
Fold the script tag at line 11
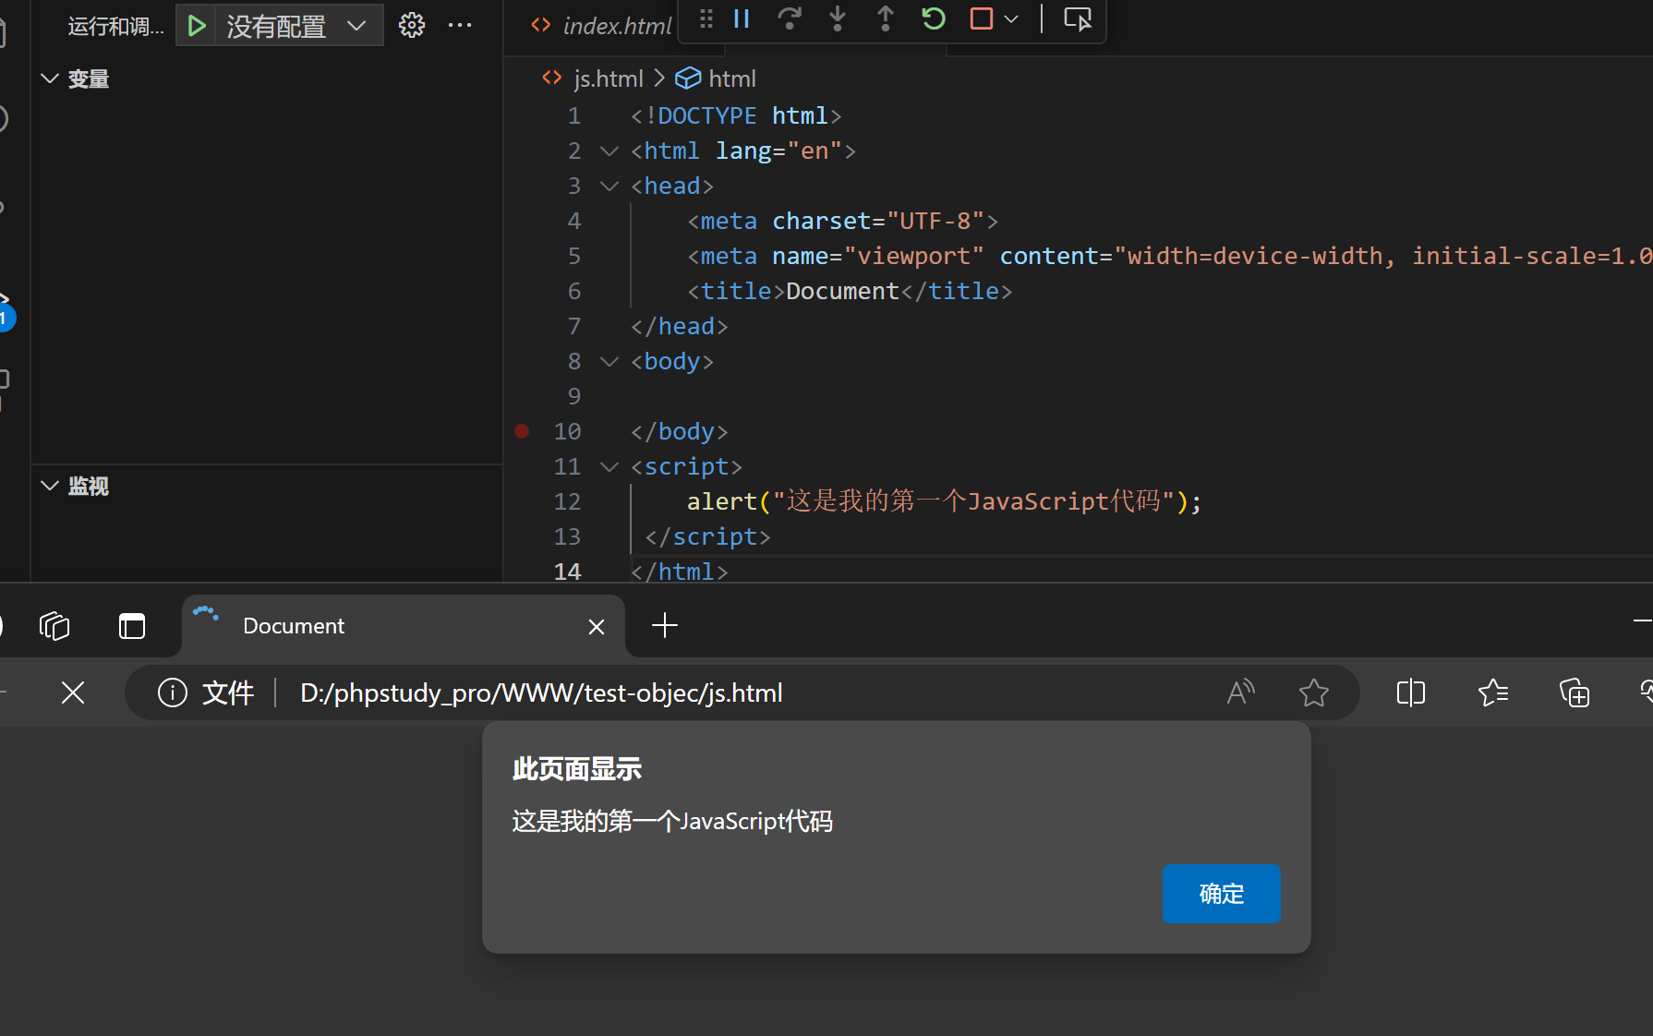click(x=609, y=466)
